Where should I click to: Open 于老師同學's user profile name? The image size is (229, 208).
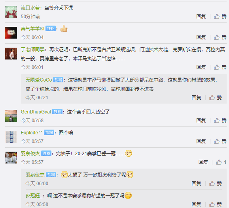coord(32,50)
